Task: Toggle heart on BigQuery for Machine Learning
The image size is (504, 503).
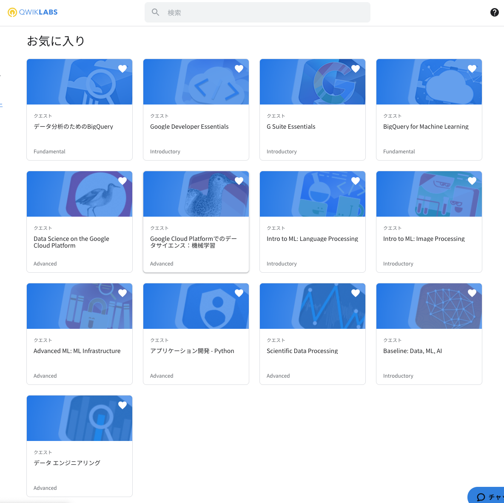Action: tap(472, 68)
